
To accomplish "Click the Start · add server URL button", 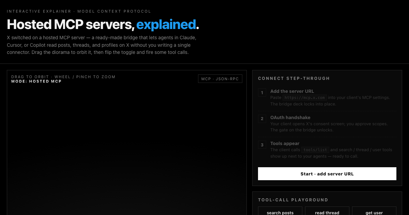I will click(327, 174).
